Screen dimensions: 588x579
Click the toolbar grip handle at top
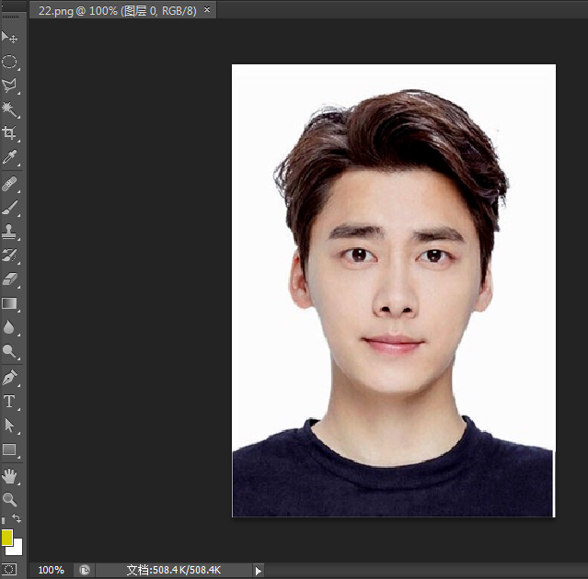[x=10, y=17]
